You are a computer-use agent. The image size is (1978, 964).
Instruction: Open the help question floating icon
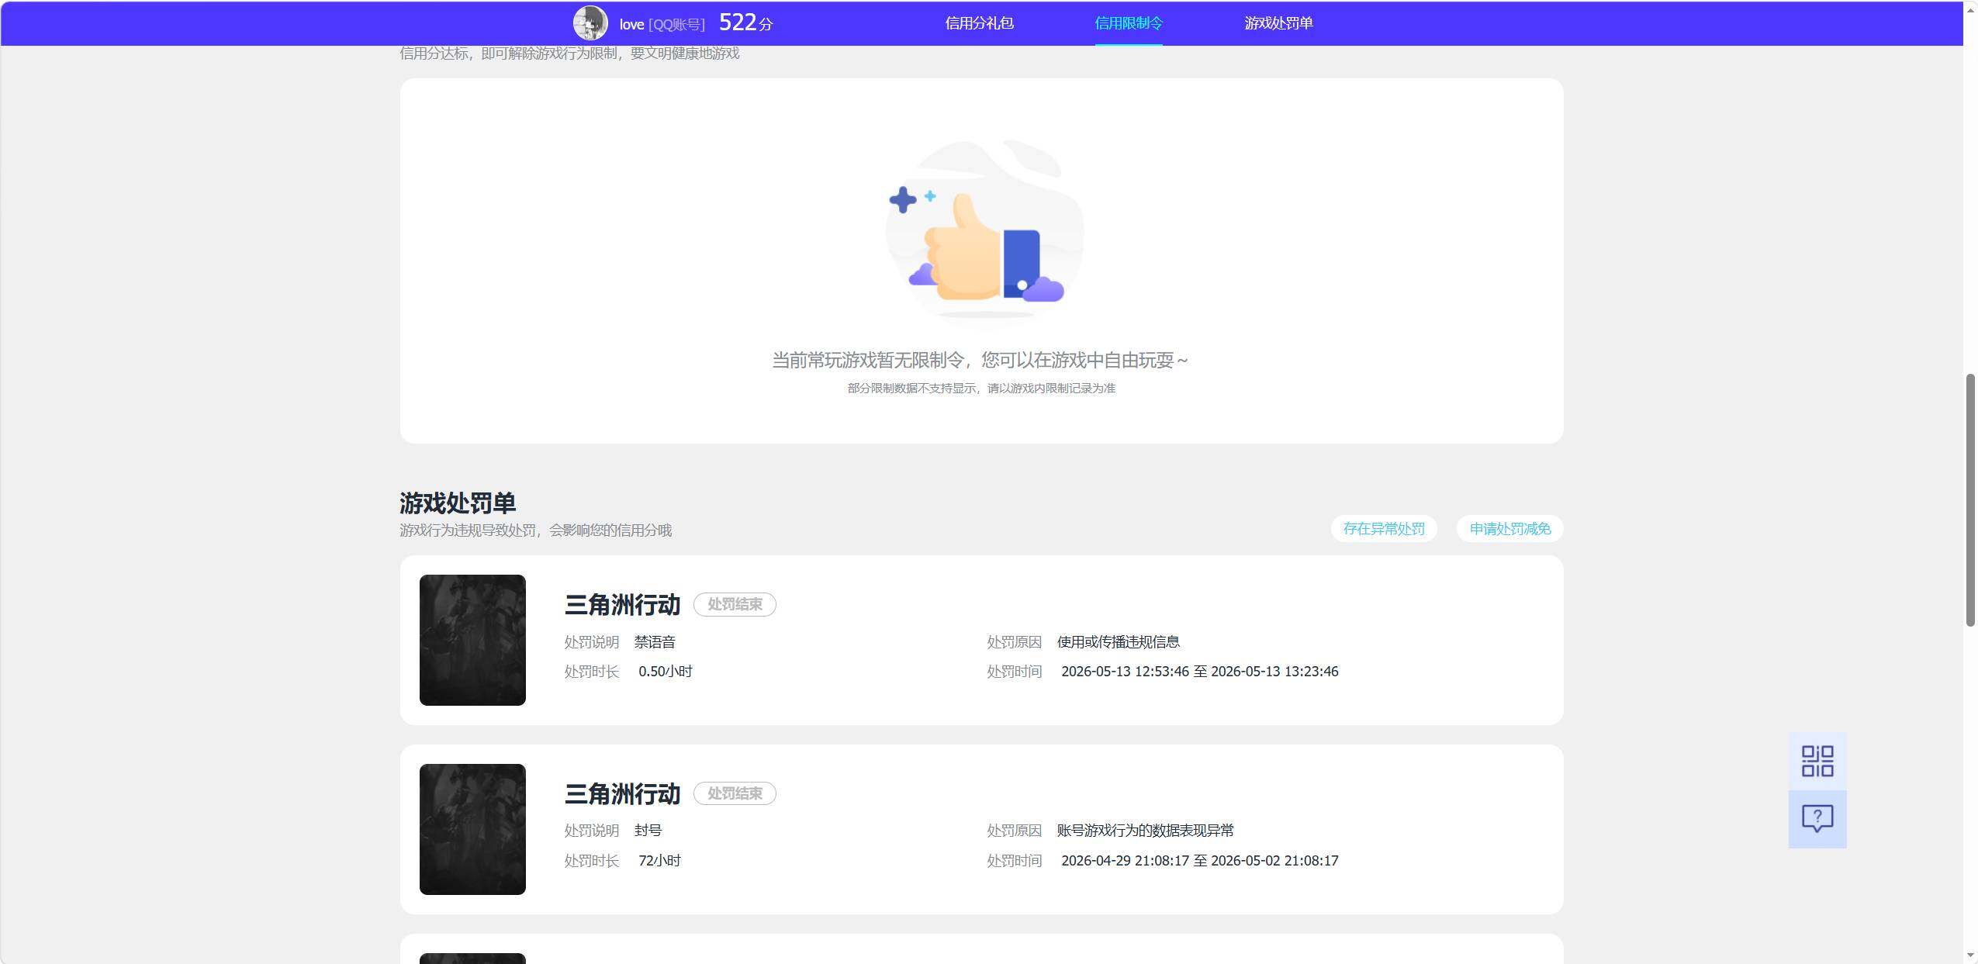[x=1817, y=819]
